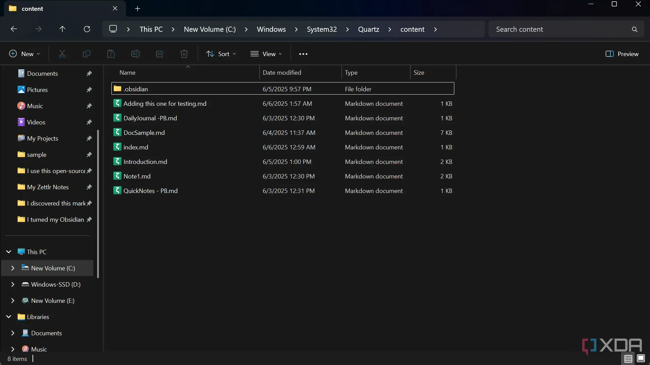This screenshot has width=650, height=365.
Task: Select System32 breadcrumb
Action: click(x=322, y=29)
